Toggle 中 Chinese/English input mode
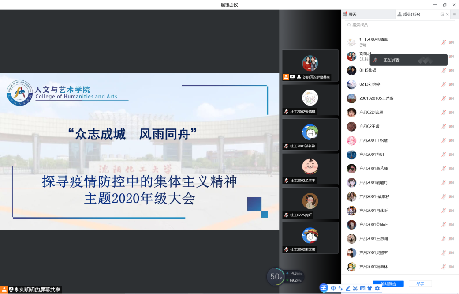 (333, 289)
